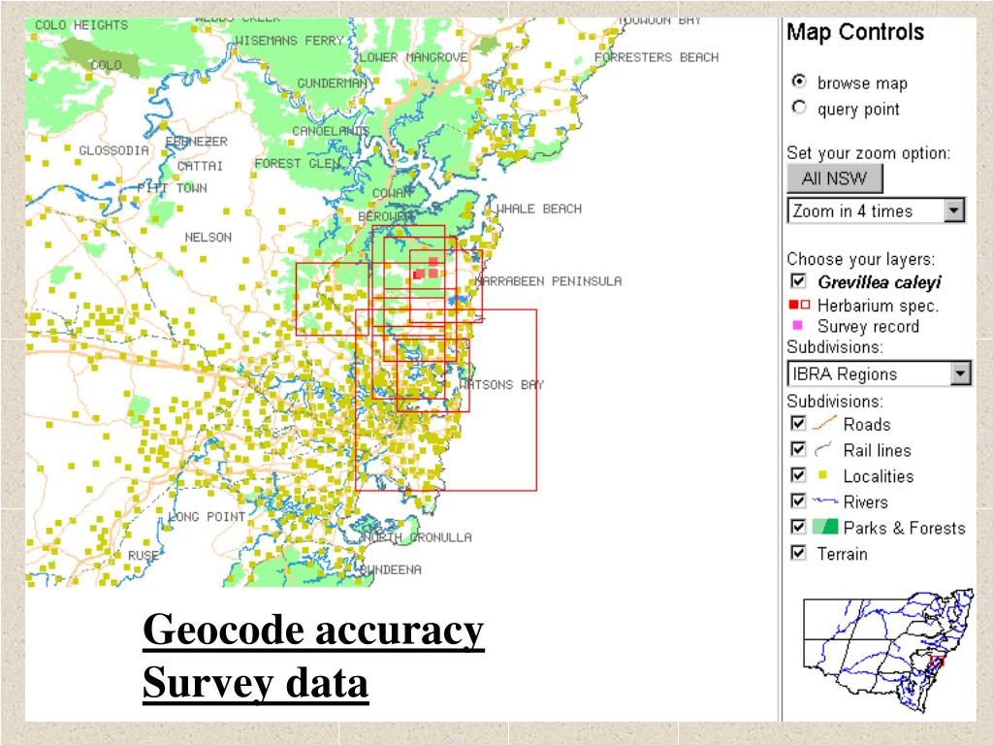Expand the IBRA Regions dropdown
This screenshot has height=745, width=993.
click(960, 373)
